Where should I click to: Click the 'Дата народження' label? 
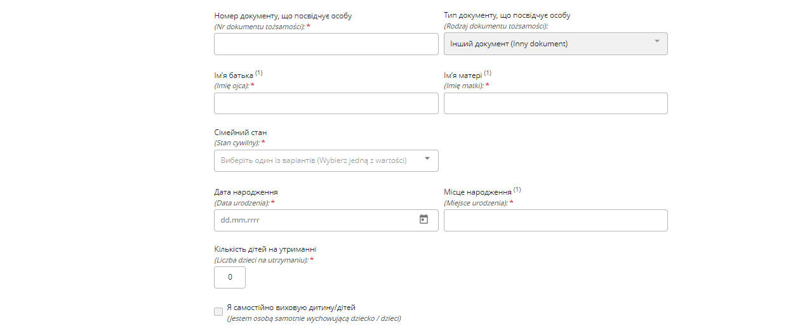[246, 192]
